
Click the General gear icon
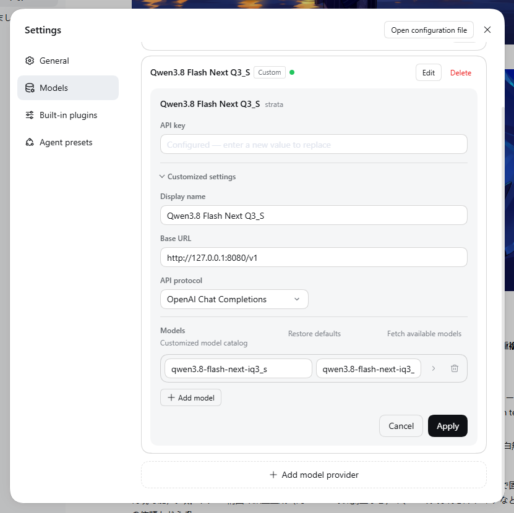coord(30,61)
